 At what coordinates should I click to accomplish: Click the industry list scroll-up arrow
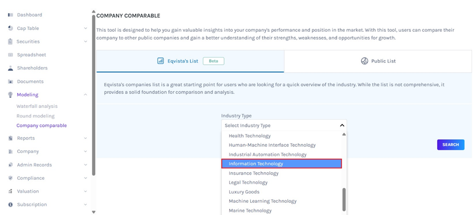pos(344,134)
